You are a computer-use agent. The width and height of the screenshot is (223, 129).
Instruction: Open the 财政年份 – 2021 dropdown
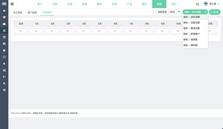click(168, 12)
